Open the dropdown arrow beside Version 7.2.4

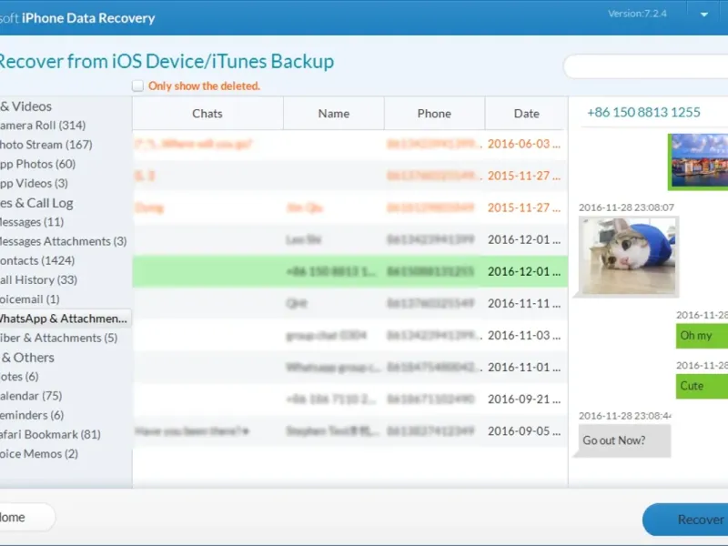pyautogui.click(x=703, y=15)
